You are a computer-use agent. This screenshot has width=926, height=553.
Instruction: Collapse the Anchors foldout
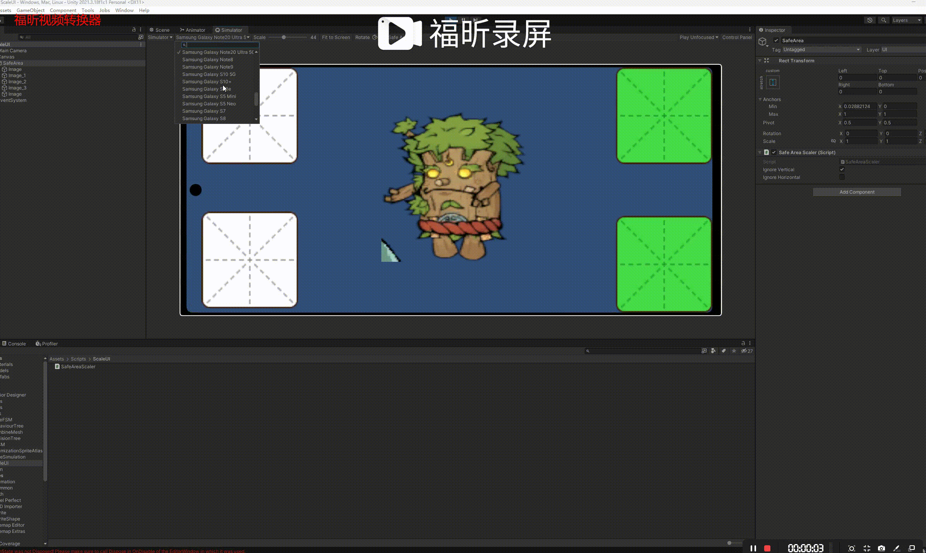click(x=760, y=99)
